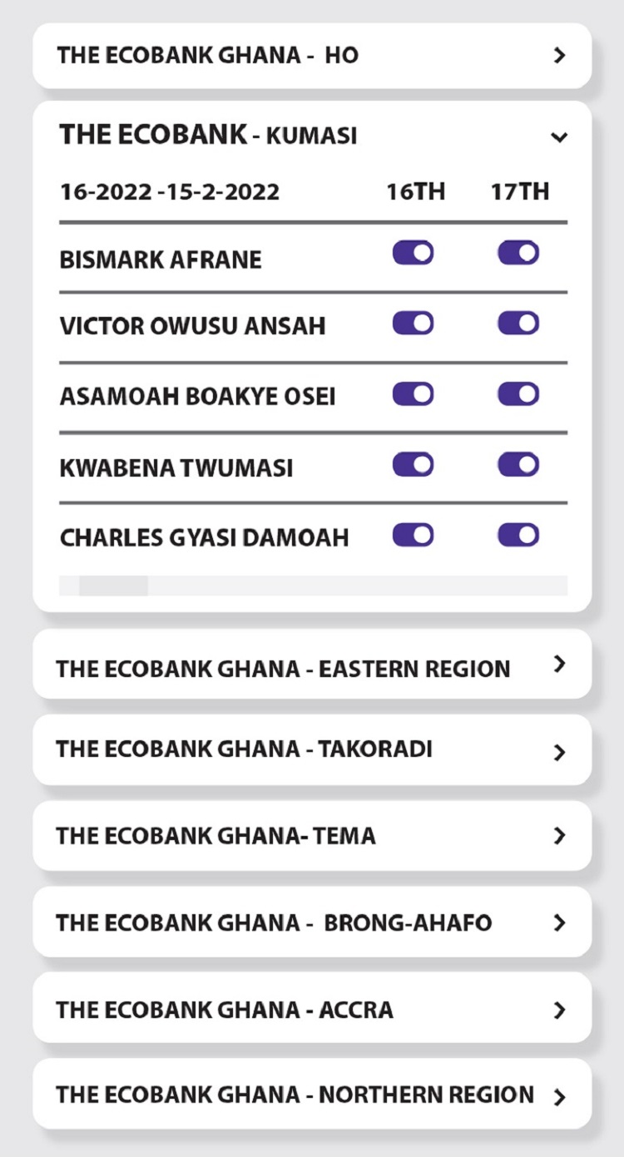Image resolution: width=624 pixels, height=1157 pixels.
Task: Toggle Bismark Afrane 16th switch
Action: 414,253
